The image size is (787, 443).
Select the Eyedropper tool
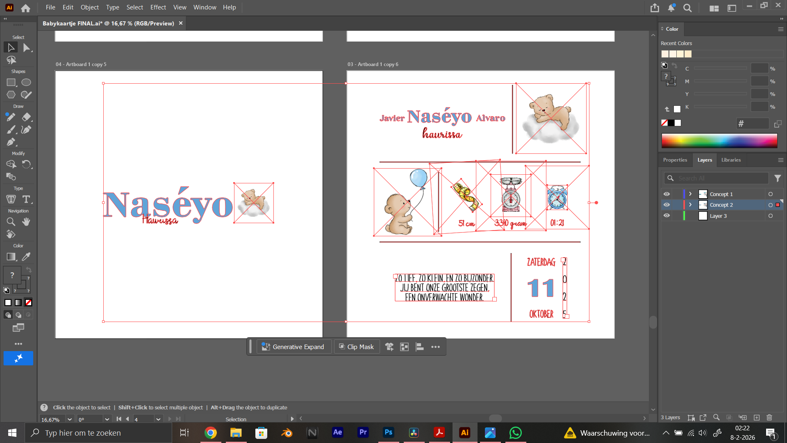(26, 257)
